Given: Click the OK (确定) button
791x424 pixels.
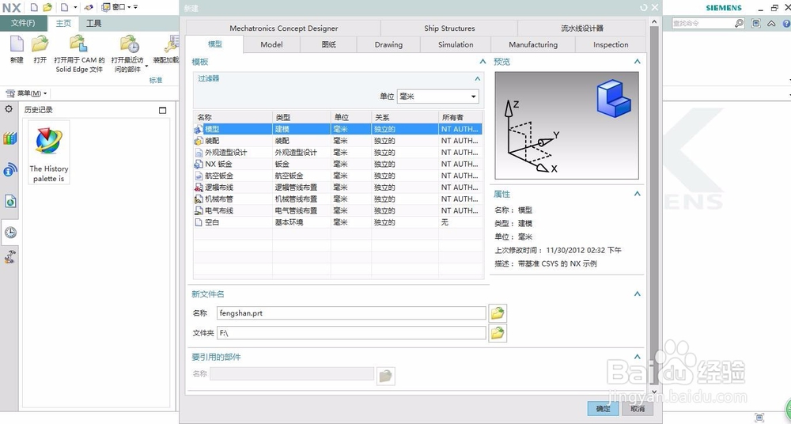Looking at the screenshot, I should tap(603, 408).
